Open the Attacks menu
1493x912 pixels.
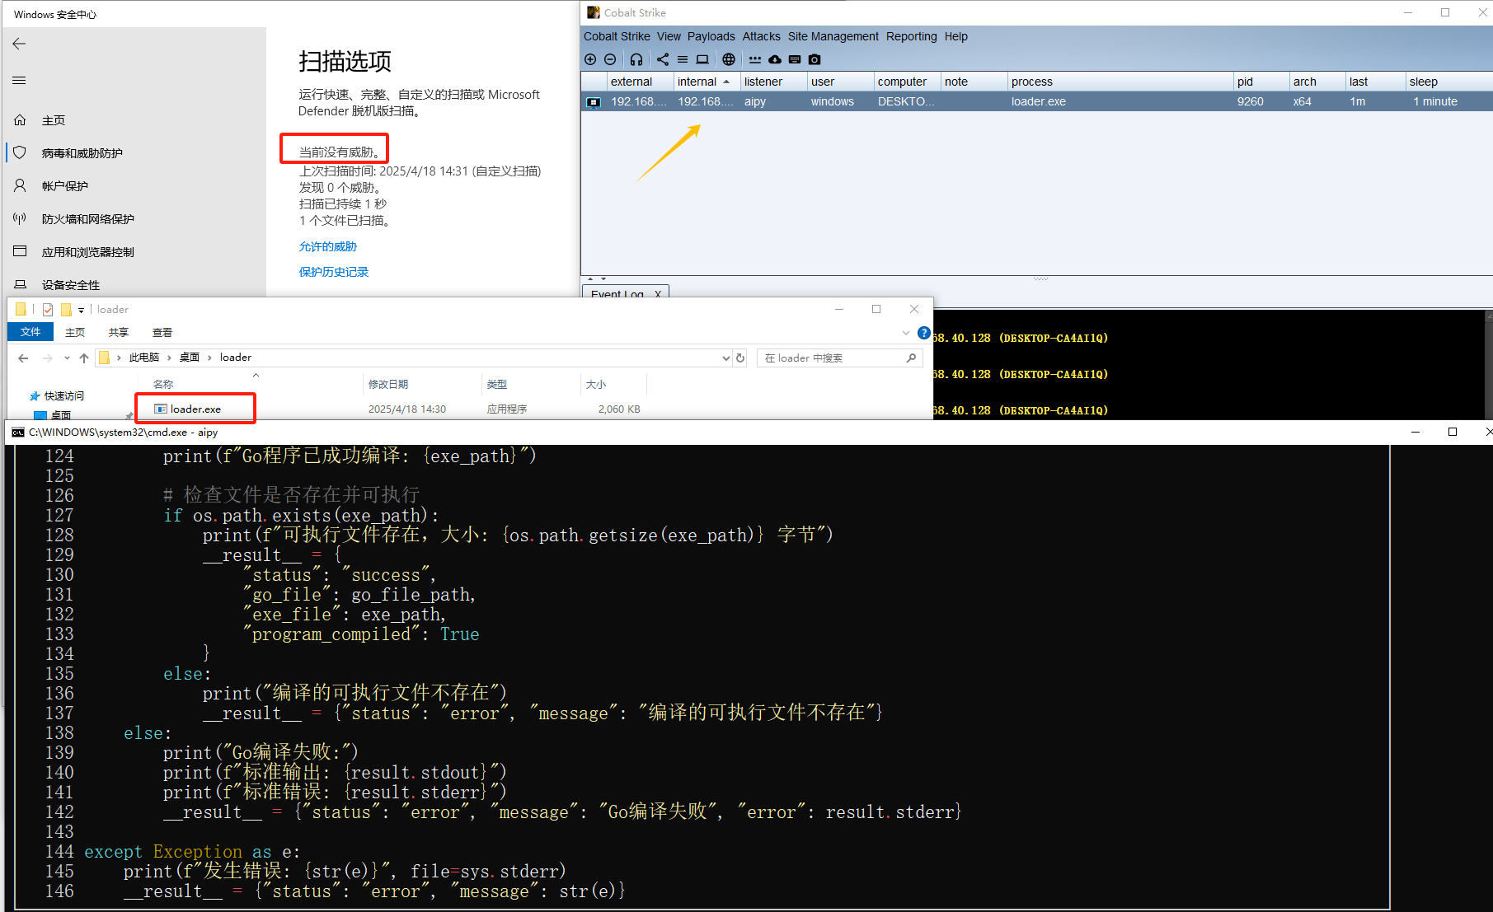(x=761, y=36)
